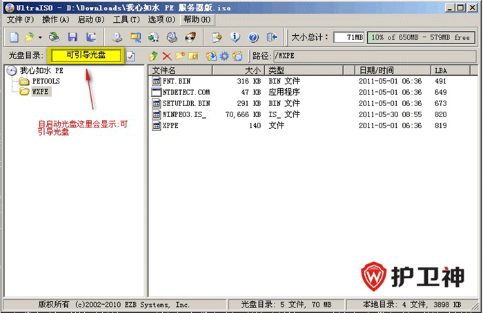Select the PETOOLS folder in tree
Viewport: 483px width, 313px height.
[46, 81]
